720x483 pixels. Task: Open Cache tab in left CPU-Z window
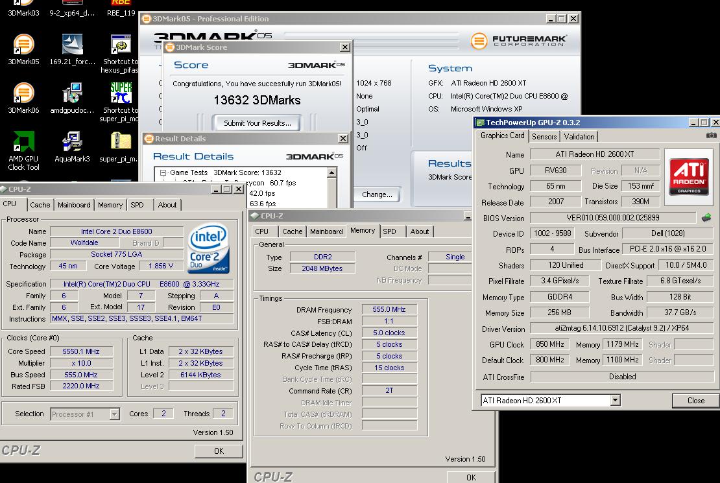pyautogui.click(x=40, y=205)
